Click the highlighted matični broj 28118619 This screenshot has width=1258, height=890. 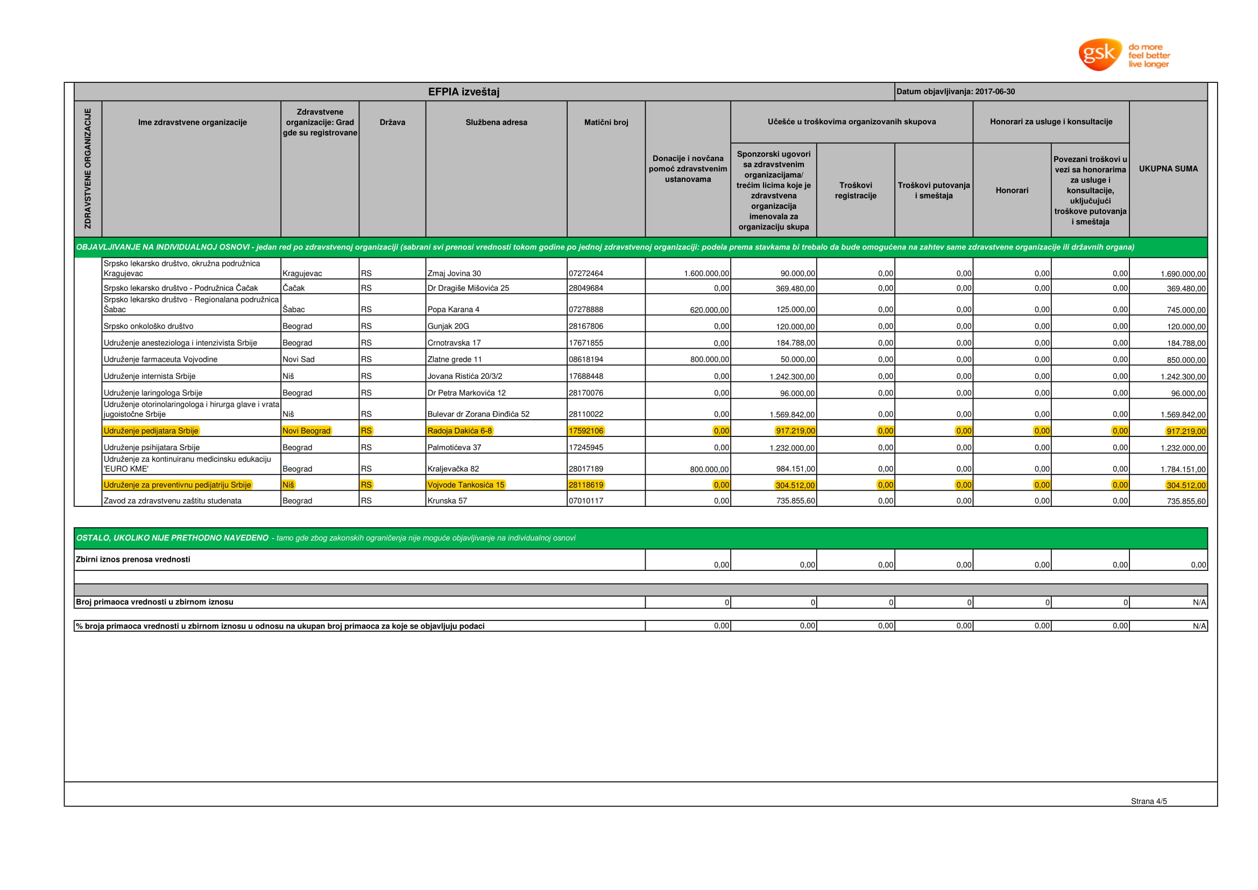[586, 485]
